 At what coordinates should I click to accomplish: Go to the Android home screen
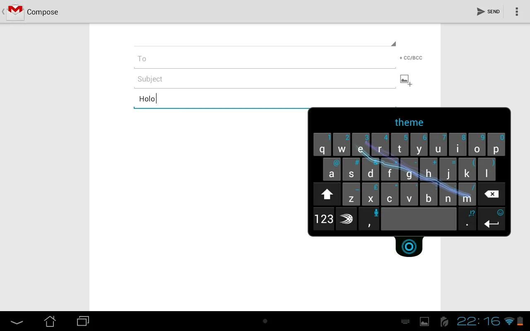50,321
